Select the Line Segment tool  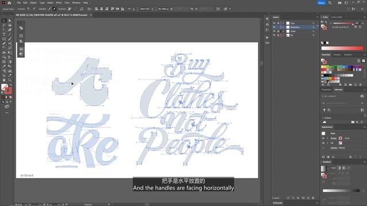click(x=10, y=34)
